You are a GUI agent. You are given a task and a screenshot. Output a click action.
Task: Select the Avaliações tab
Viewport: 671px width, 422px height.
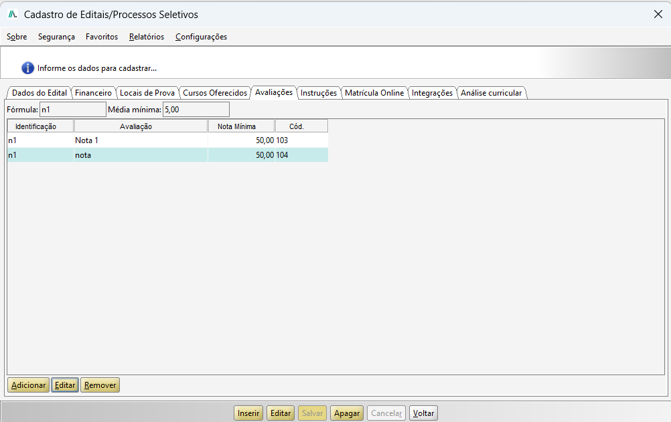click(x=274, y=92)
